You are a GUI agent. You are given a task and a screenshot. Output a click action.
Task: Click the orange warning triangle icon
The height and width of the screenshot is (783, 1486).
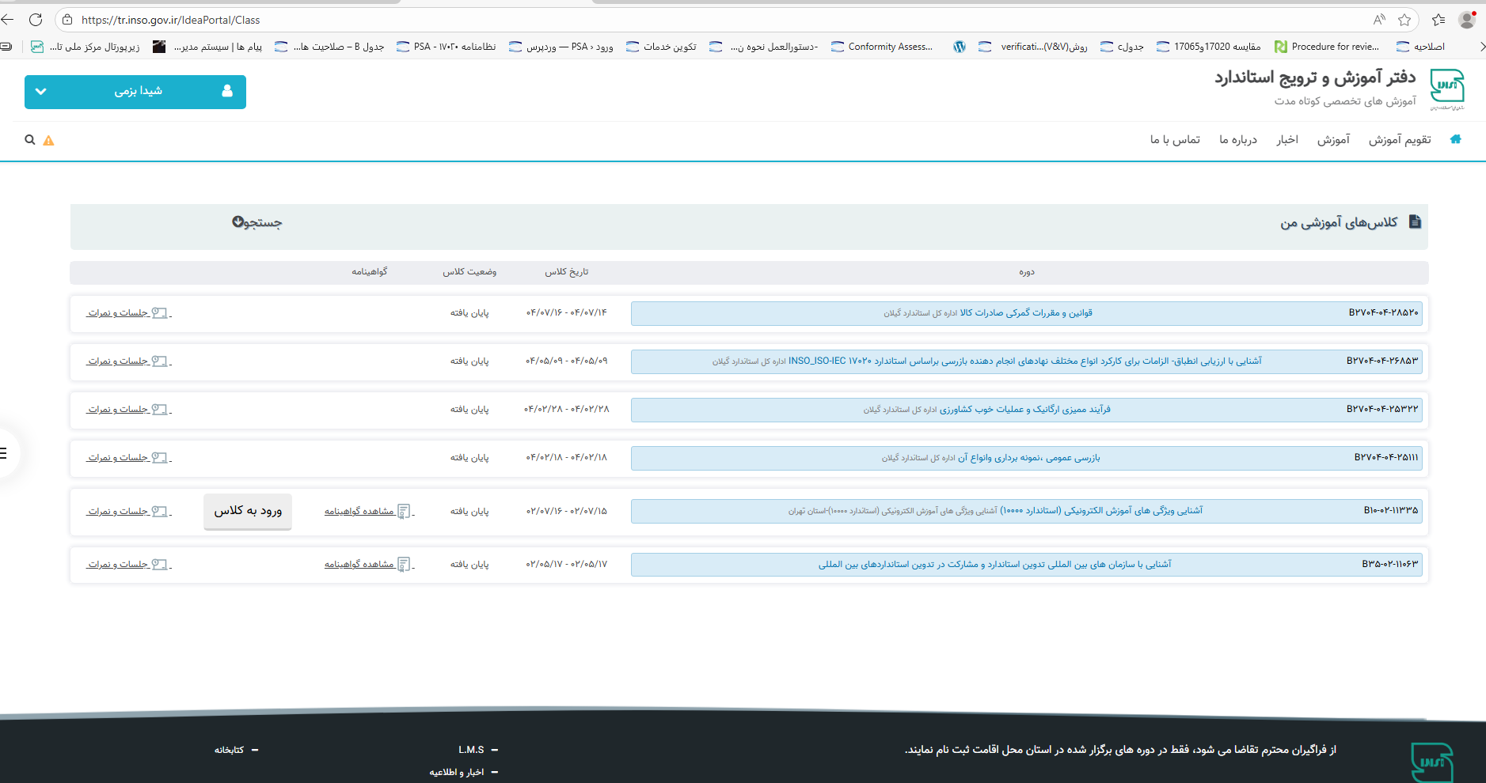tap(48, 141)
